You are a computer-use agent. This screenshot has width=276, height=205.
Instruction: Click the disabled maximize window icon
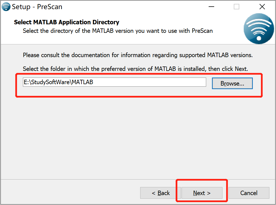(x=237, y=7)
